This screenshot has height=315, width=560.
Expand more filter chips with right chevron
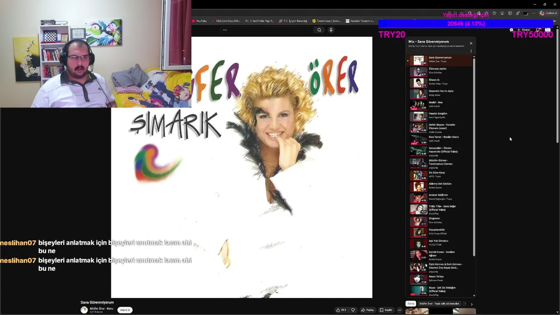[x=471, y=304]
